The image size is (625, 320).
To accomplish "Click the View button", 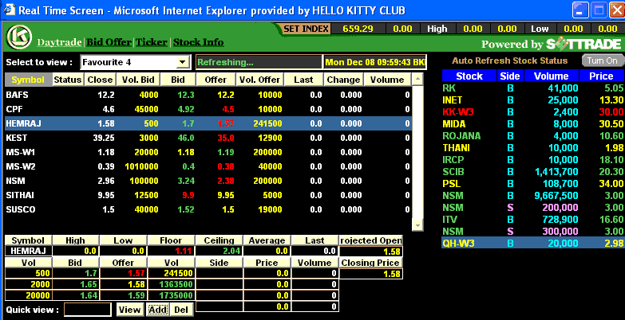I will tap(129, 310).
